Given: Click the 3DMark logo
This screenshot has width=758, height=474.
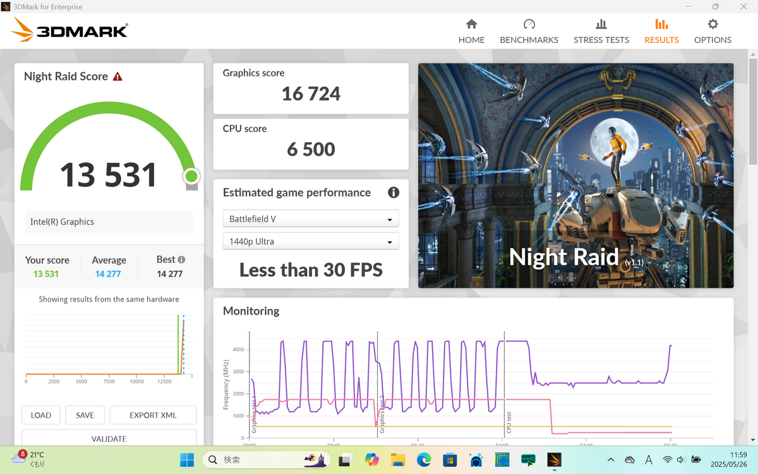Looking at the screenshot, I should point(69,30).
